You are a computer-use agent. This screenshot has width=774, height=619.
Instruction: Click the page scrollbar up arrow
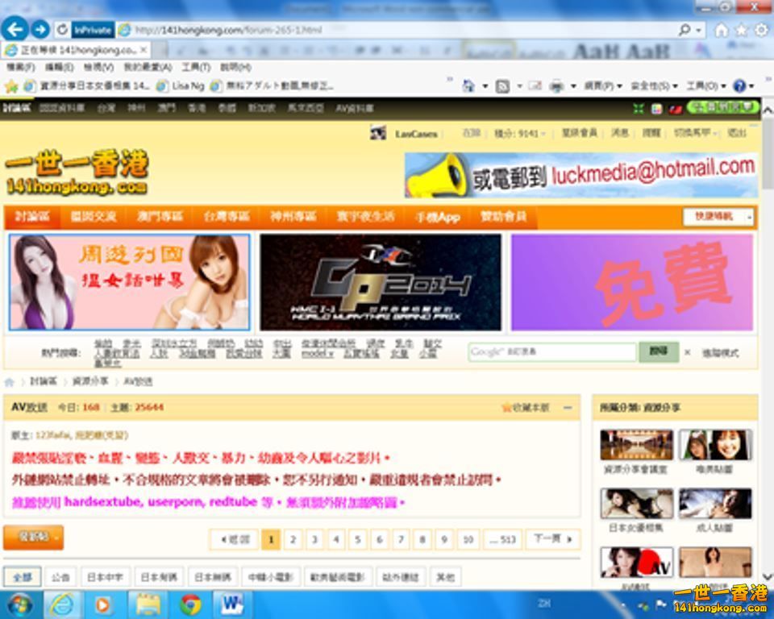point(768,111)
